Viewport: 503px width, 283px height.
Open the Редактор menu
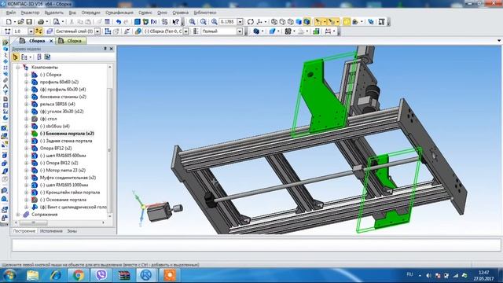tap(30, 13)
